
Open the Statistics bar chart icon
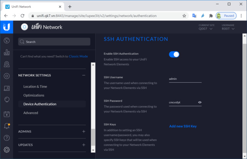pyautogui.click(x=7, y=52)
